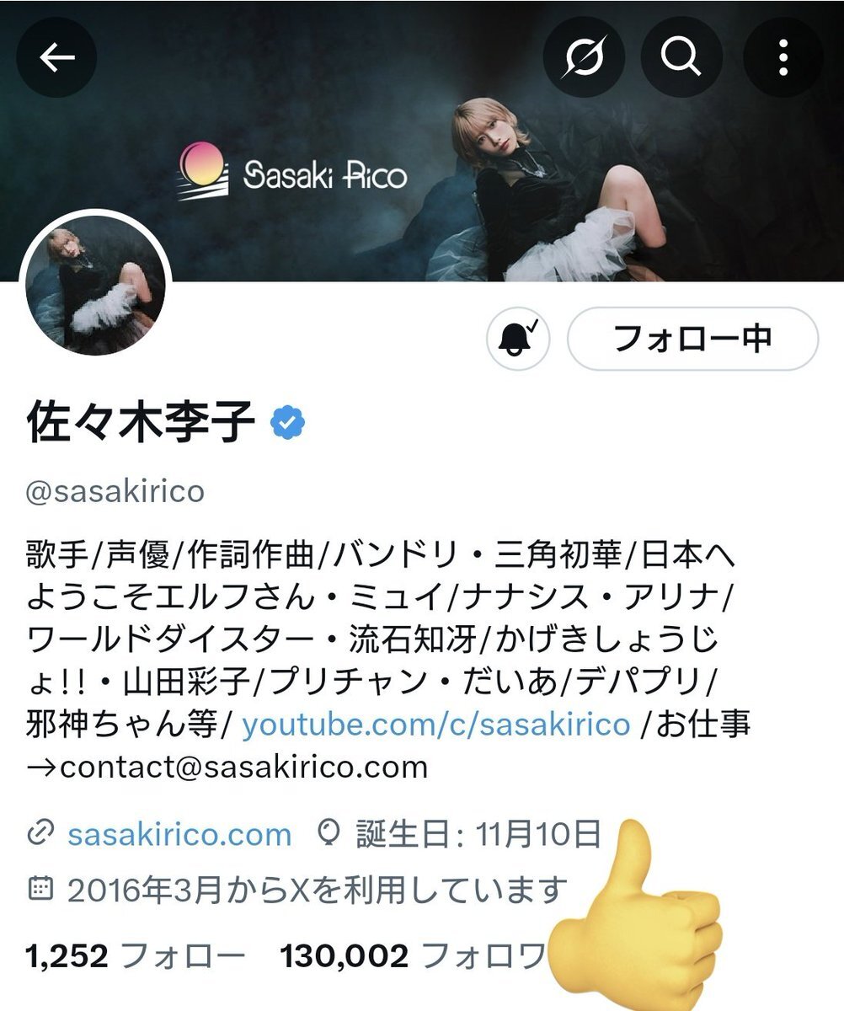Tap the blue verified badge
The image size is (844, 1011).
click(x=287, y=422)
